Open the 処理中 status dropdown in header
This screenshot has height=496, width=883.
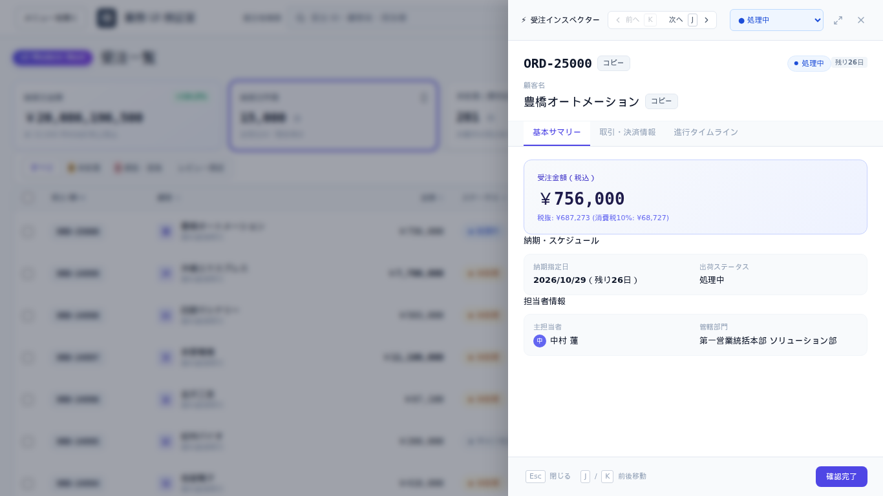coord(776,20)
